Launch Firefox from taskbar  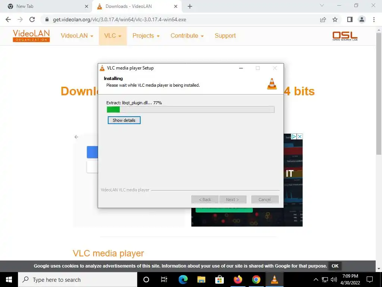(238, 280)
